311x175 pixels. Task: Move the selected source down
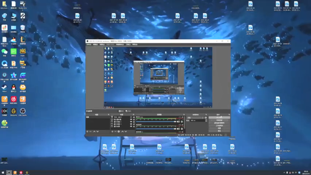[126, 131]
